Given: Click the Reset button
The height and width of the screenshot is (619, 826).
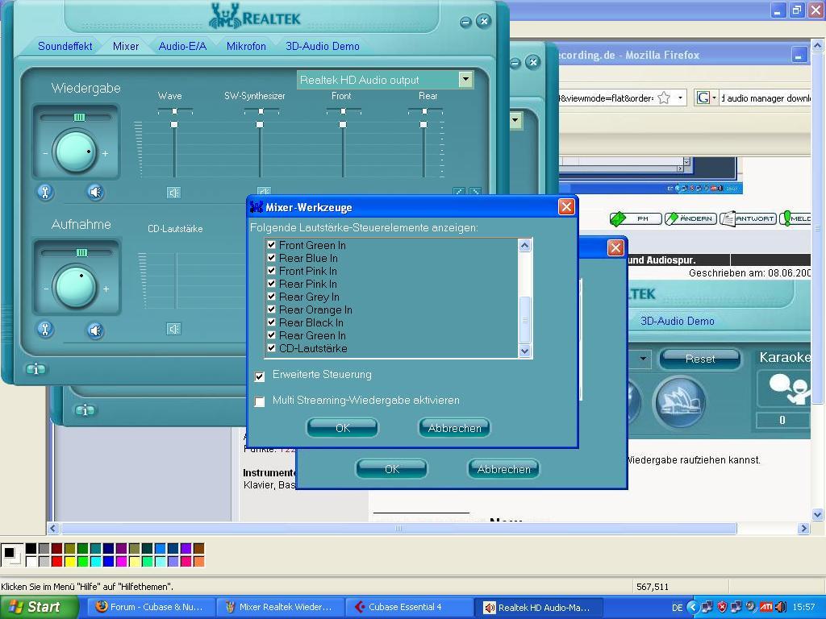Looking at the screenshot, I should [700, 359].
